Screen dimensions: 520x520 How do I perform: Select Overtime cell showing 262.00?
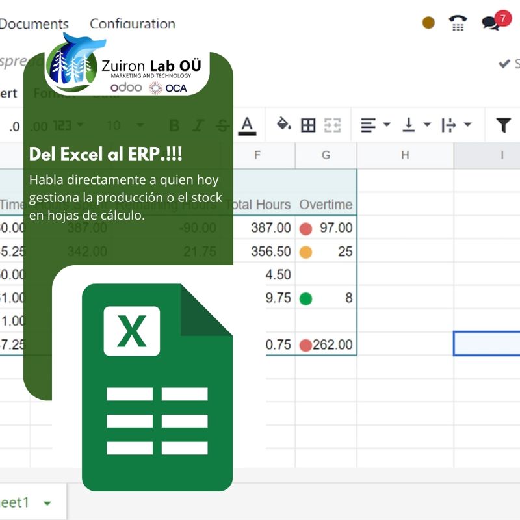pyautogui.click(x=326, y=344)
